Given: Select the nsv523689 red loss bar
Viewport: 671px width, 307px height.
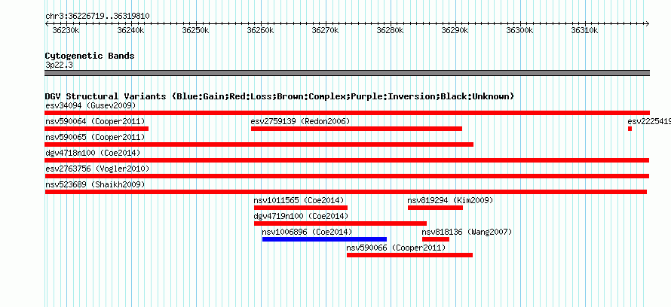Looking at the screenshot, I should pyautogui.click(x=346, y=192).
